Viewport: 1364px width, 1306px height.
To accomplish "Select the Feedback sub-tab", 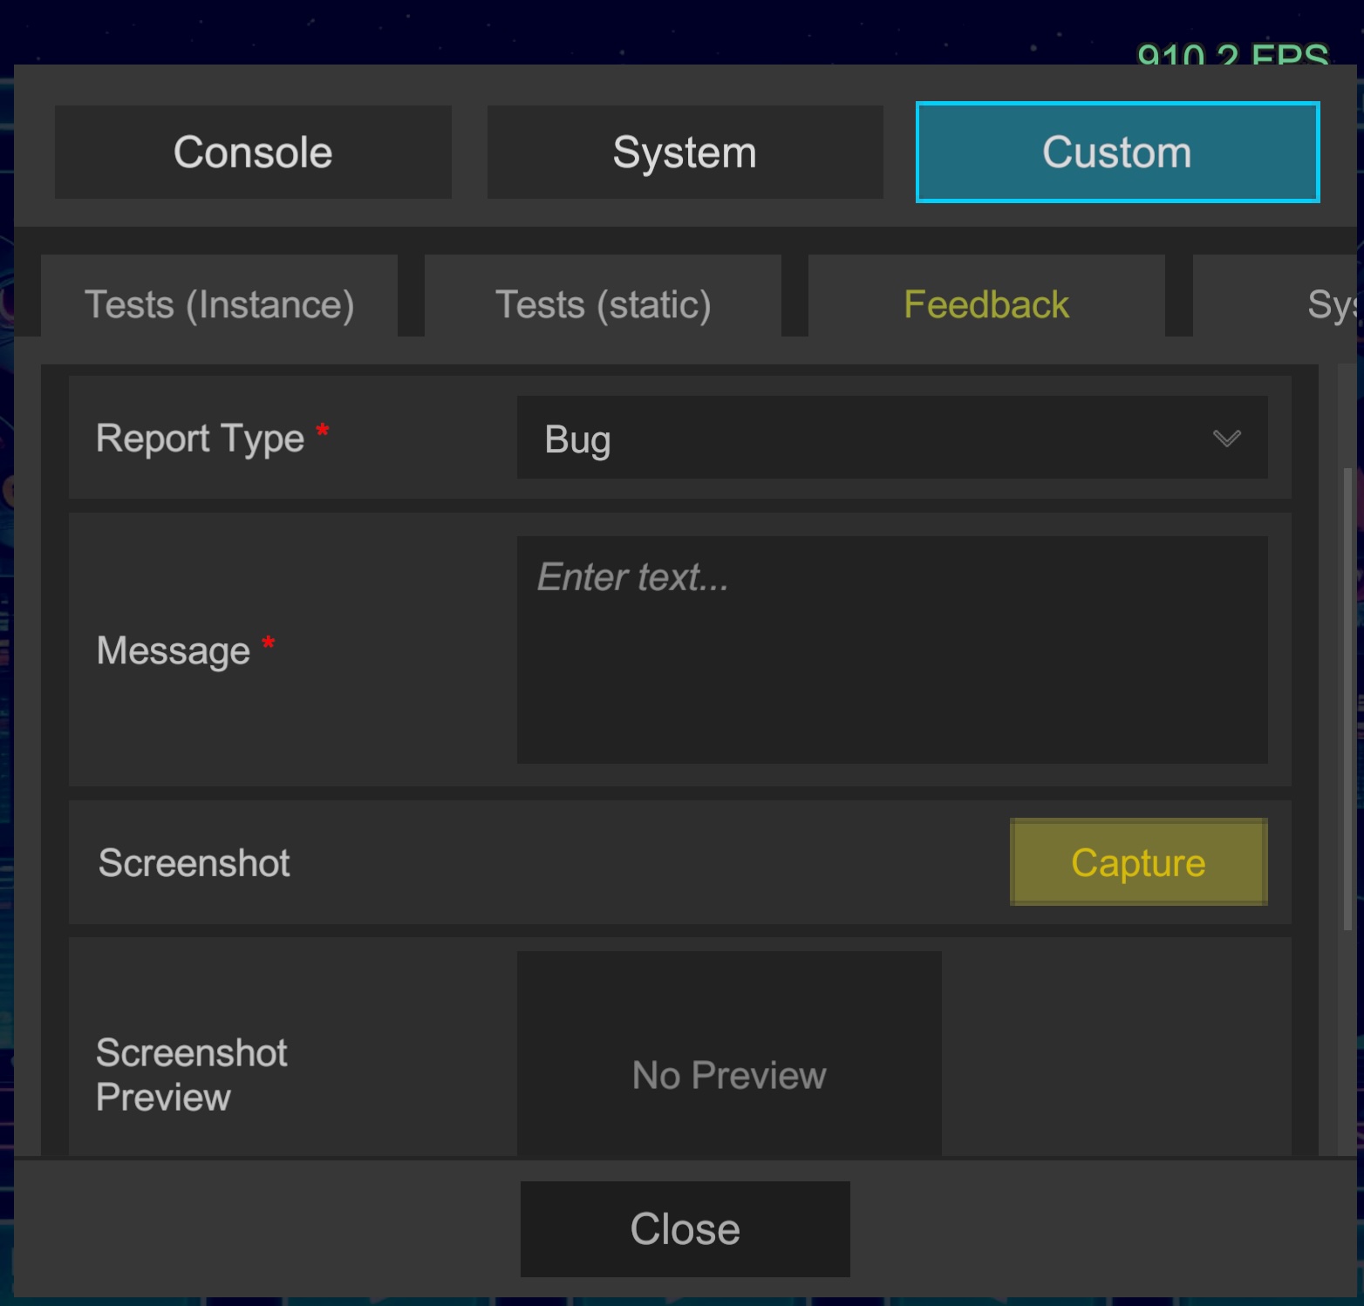I will point(986,304).
